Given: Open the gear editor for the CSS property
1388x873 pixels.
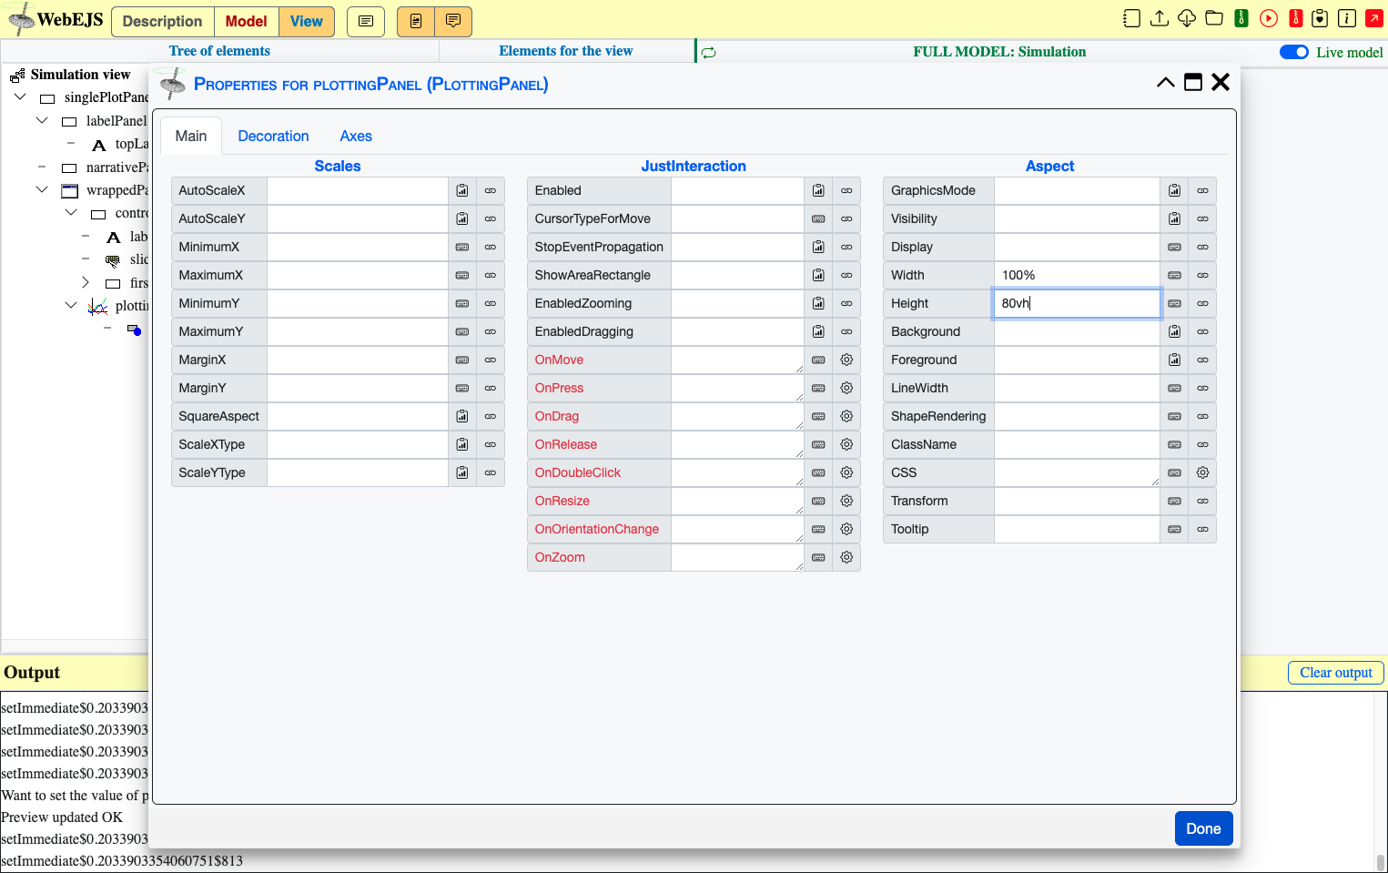Looking at the screenshot, I should tap(1202, 472).
